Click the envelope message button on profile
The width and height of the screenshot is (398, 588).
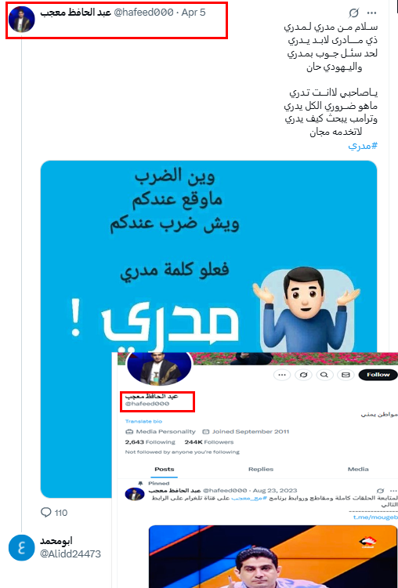[x=346, y=375]
